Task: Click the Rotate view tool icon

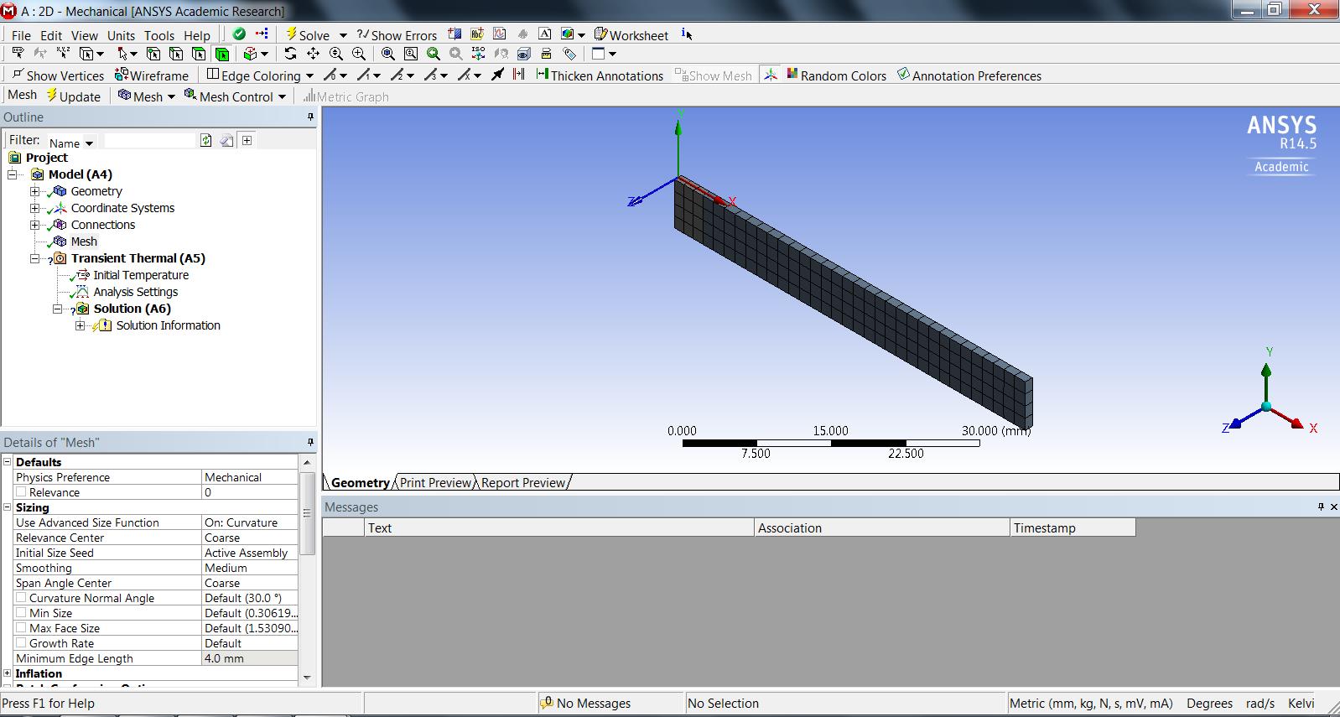Action: tap(290, 54)
